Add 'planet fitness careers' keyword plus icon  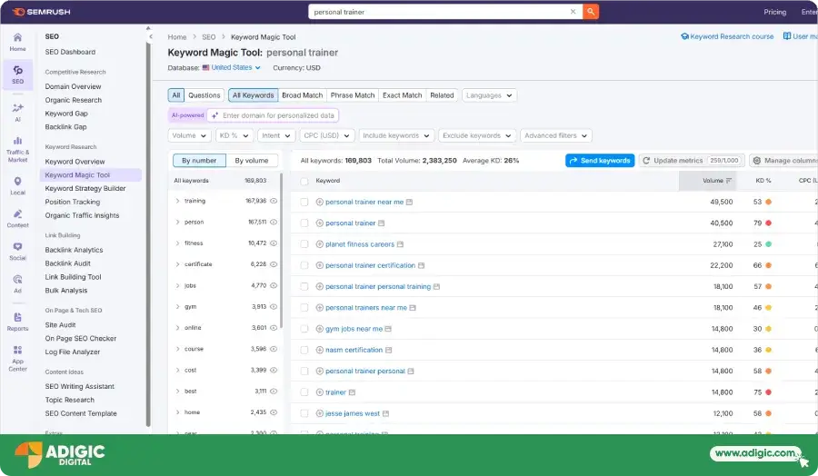[x=319, y=244]
